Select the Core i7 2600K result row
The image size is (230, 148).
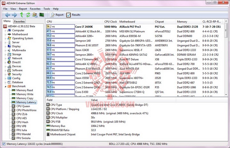pos(134,27)
